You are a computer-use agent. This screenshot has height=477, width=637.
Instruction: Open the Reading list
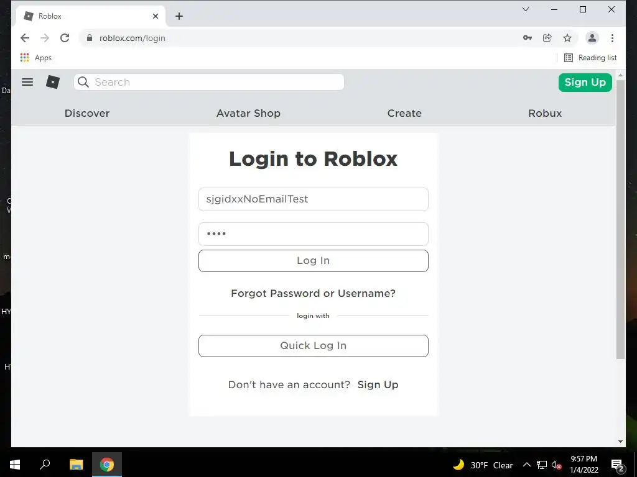tap(590, 58)
